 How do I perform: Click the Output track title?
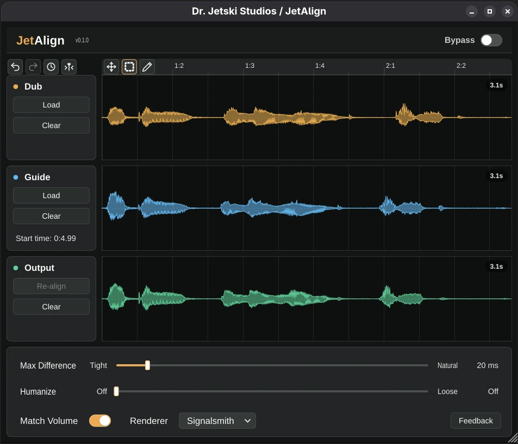[x=39, y=268]
